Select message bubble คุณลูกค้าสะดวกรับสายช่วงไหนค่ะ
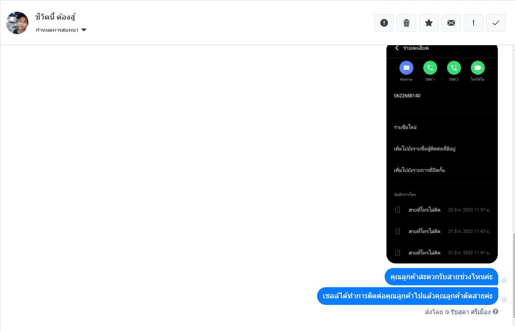The width and height of the screenshot is (515, 331). [x=441, y=277]
